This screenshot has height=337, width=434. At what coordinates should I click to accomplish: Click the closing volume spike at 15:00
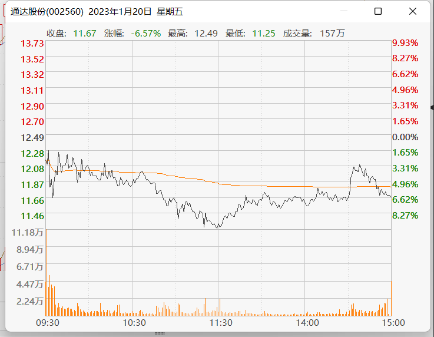coord(391,299)
